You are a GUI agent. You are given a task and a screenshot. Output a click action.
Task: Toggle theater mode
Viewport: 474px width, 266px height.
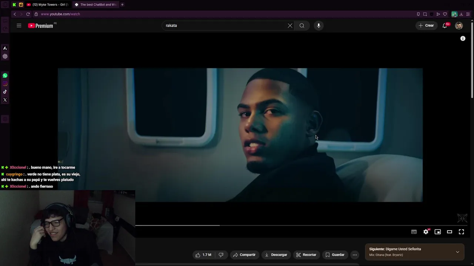pos(450,232)
